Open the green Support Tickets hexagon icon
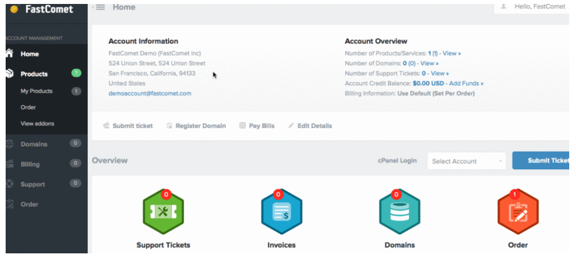This screenshot has height=259, width=576. 163,213
